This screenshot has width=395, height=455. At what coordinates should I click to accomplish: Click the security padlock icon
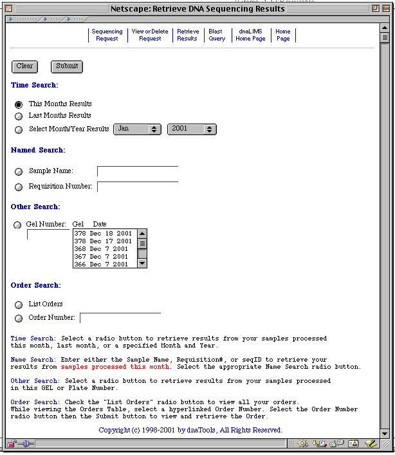pyautogui.click(x=12, y=444)
